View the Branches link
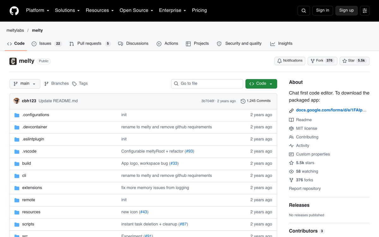This screenshot has width=379, height=237. pos(57,84)
